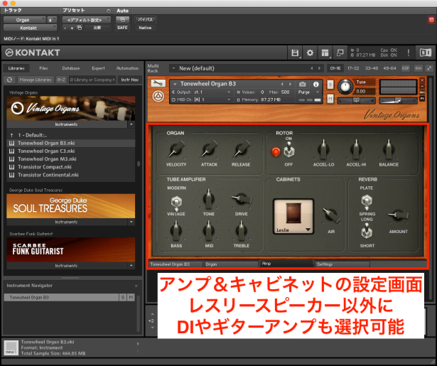Click the preset copy settings icon next to plus
This screenshot has height=366, width=437.
pyautogui.click(x=80, y=28)
